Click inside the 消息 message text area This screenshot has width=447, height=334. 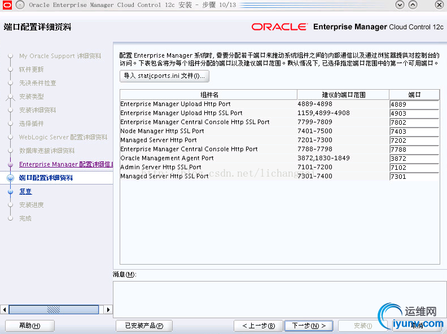(279, 299)
